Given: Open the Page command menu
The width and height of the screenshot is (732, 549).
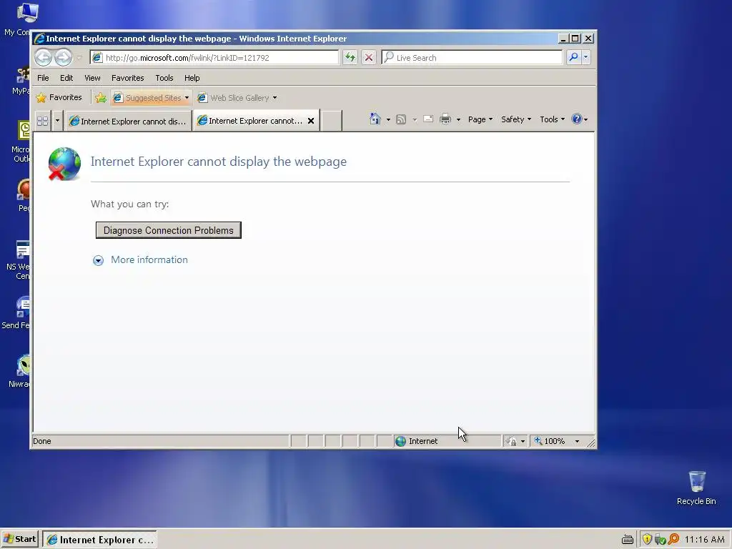Looking at the screenshot, I should coord(480,119).
